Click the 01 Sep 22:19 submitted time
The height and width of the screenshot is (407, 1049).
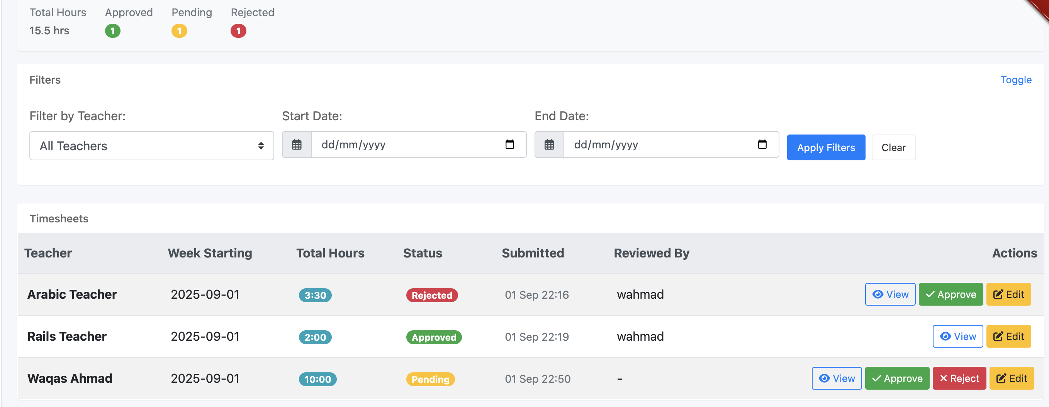click(537, 337)
